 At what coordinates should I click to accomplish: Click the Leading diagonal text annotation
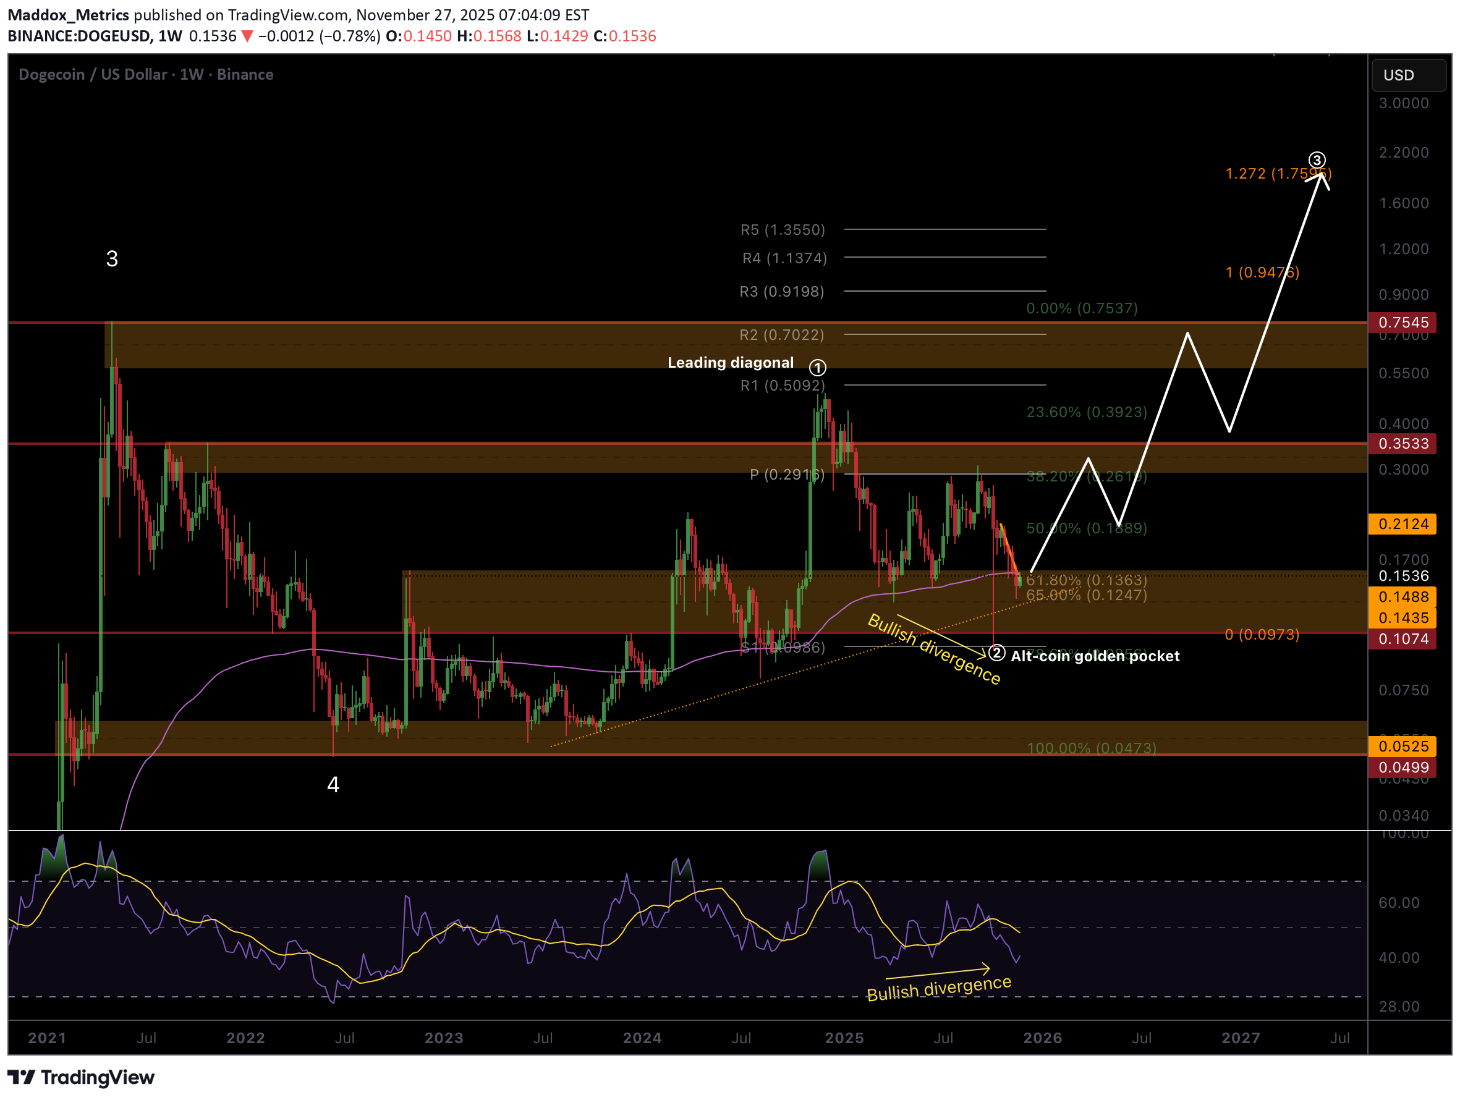click(x=730, y=363)
